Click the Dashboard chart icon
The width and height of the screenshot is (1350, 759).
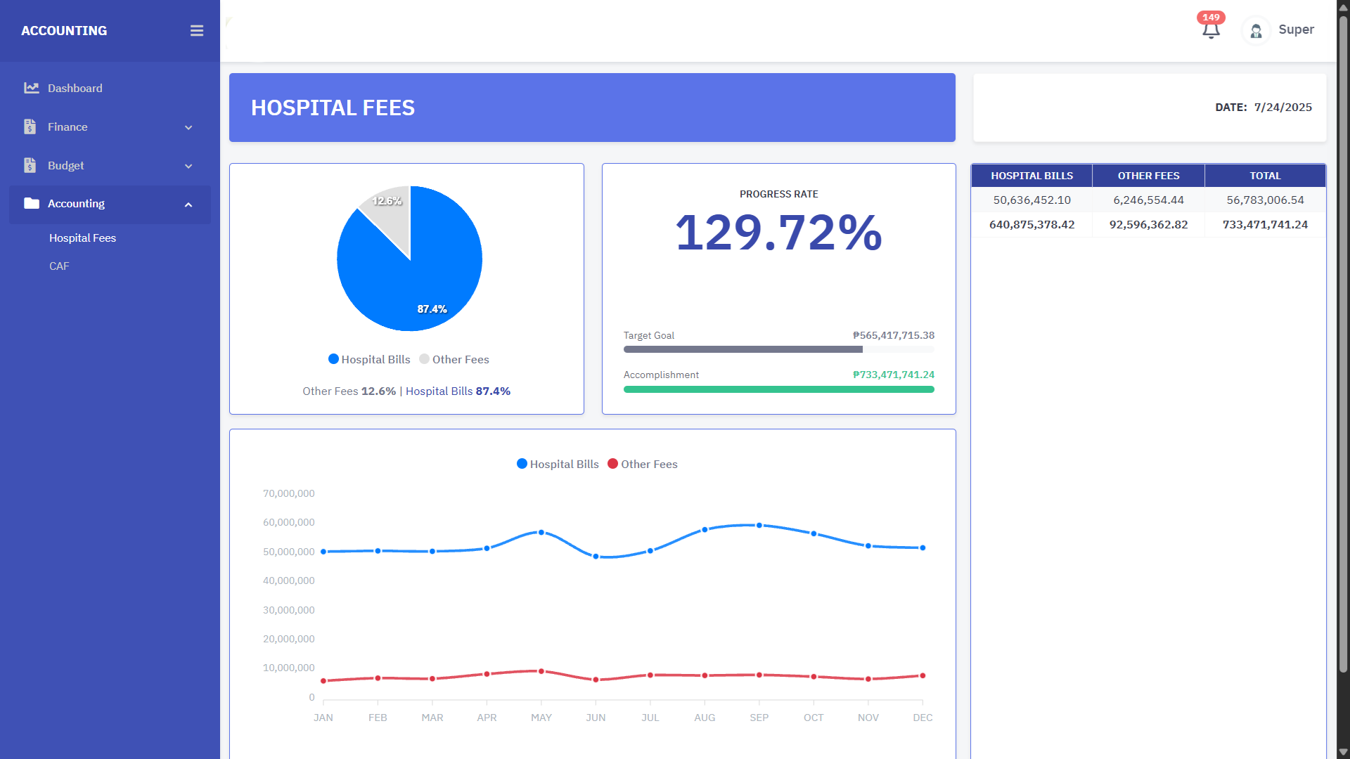click(31, 88)
